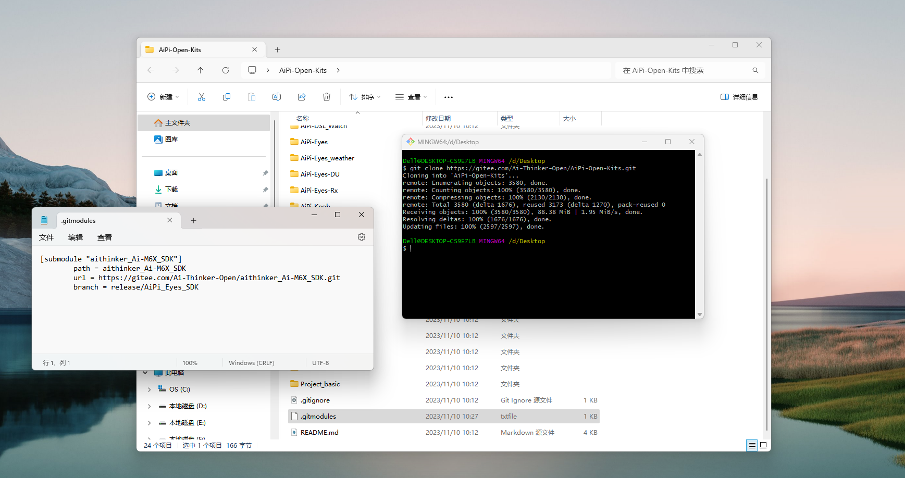This screenshot has width=905, height=478.
Task: Expand the OS (C:) drive node
Action: 150,389
